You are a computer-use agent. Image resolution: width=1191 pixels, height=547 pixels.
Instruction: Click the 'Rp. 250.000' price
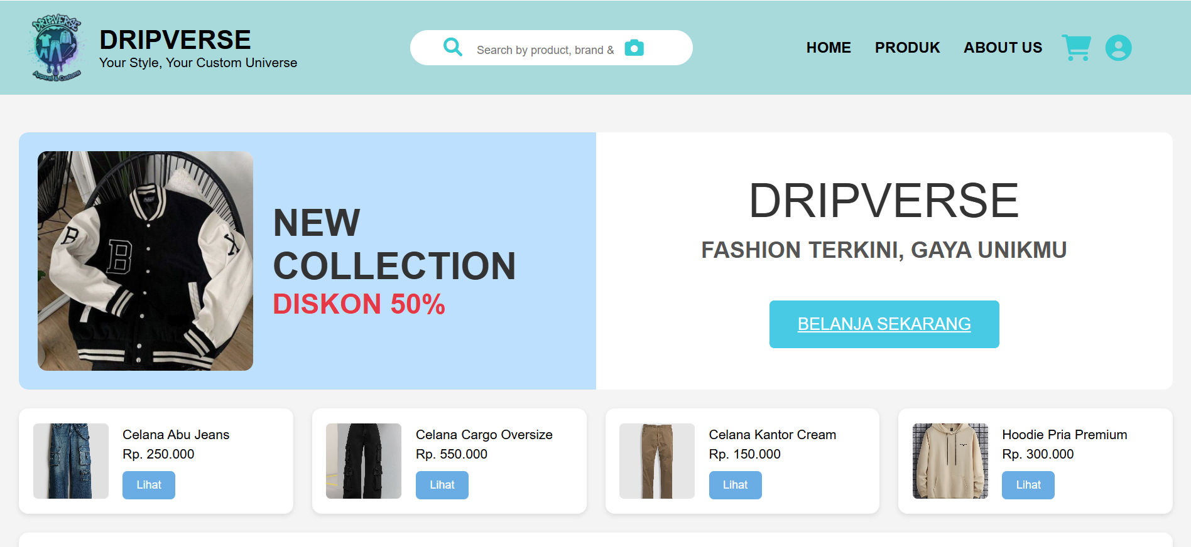[158, 454]
